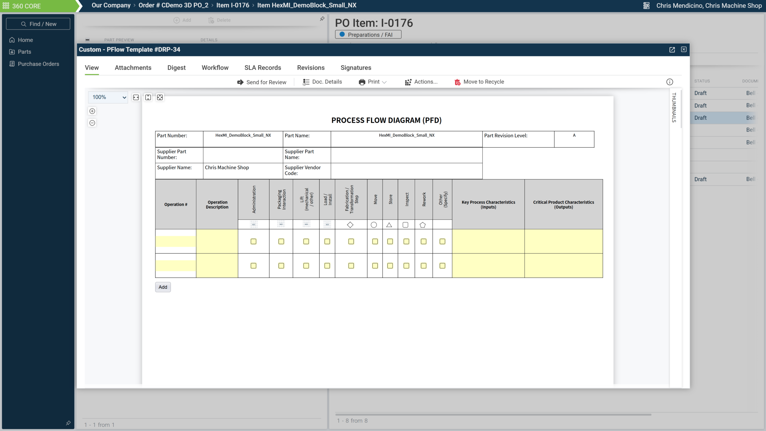Expand the THUMBNAILS side panel
Screen dimensions: 766x431
(x=674, y=107)
